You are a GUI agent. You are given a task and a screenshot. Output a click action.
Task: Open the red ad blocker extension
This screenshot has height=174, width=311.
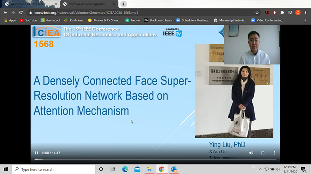(274, 13)
